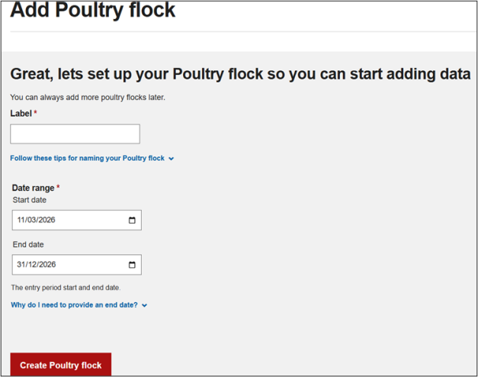This screenshot has width=478, height=377.
Task: Select the day '11' in Start date
Action: (21, 220)
